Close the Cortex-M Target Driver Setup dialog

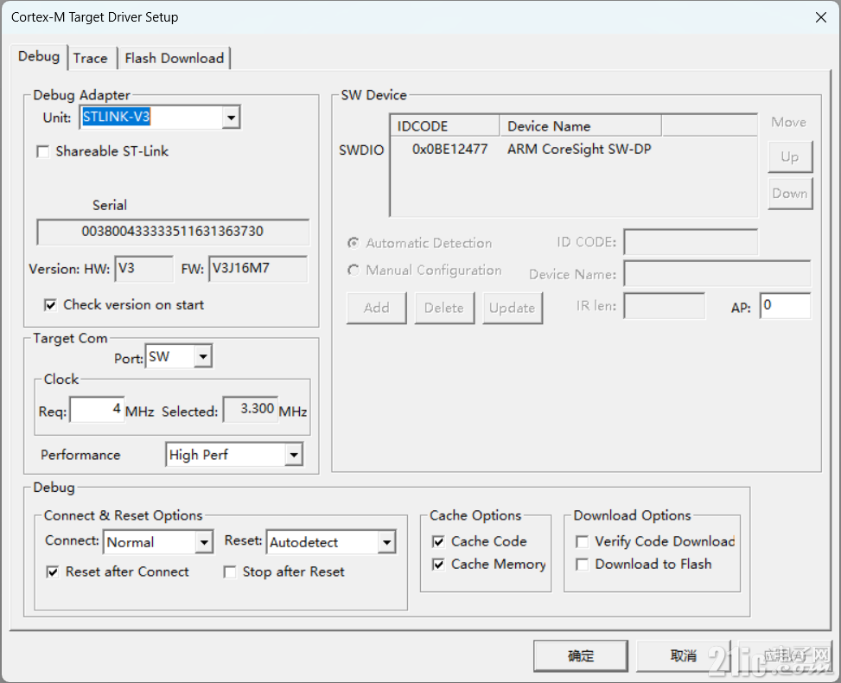[820, 17]
